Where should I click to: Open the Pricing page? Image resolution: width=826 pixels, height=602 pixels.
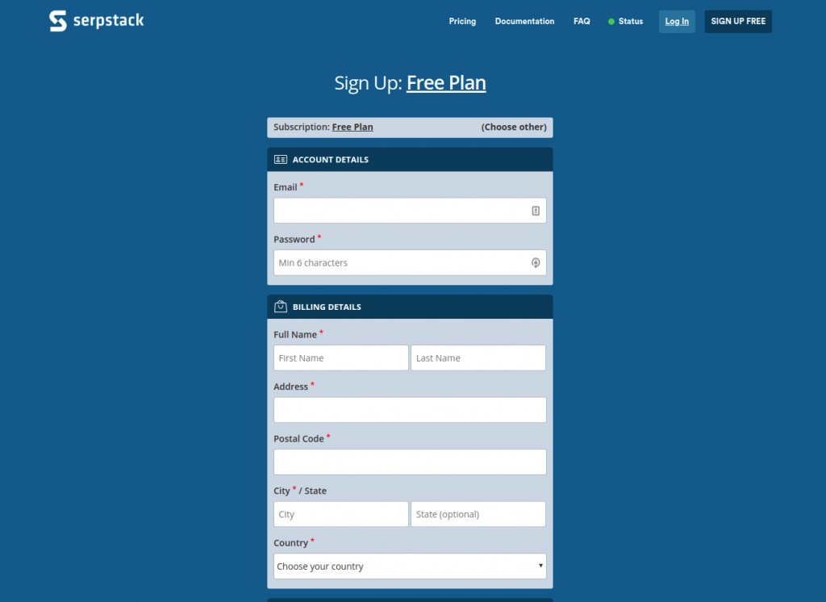point(462,21)
